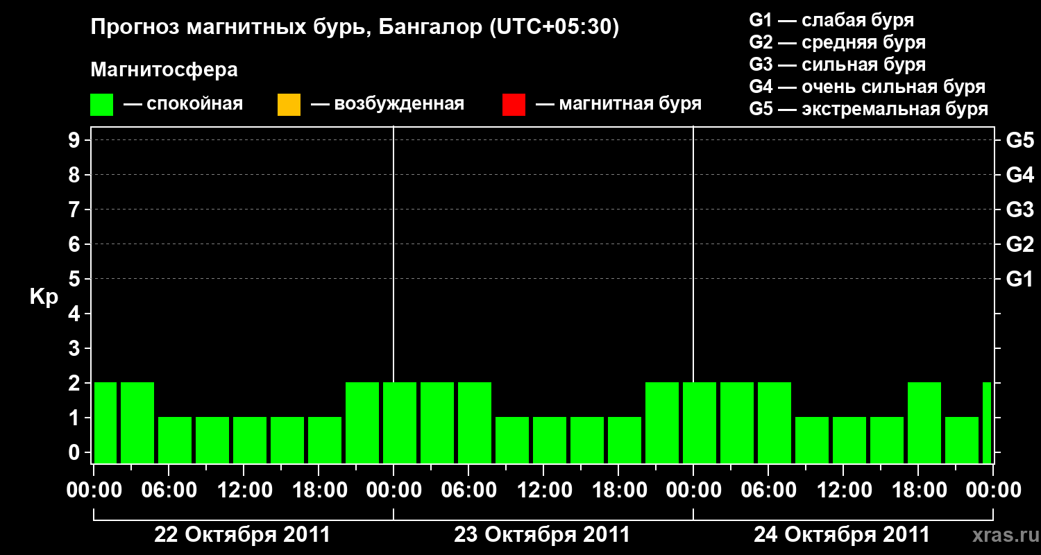This screenshot has width=1041, height=555.
Task: Click the green 'спокойная' legend swatch
Action: pyautogui.click(x=102, y=105)
